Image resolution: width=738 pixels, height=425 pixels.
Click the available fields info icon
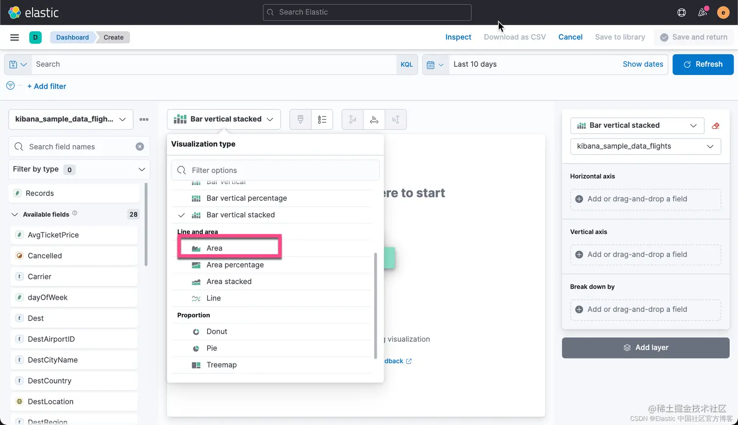[75, 213]
